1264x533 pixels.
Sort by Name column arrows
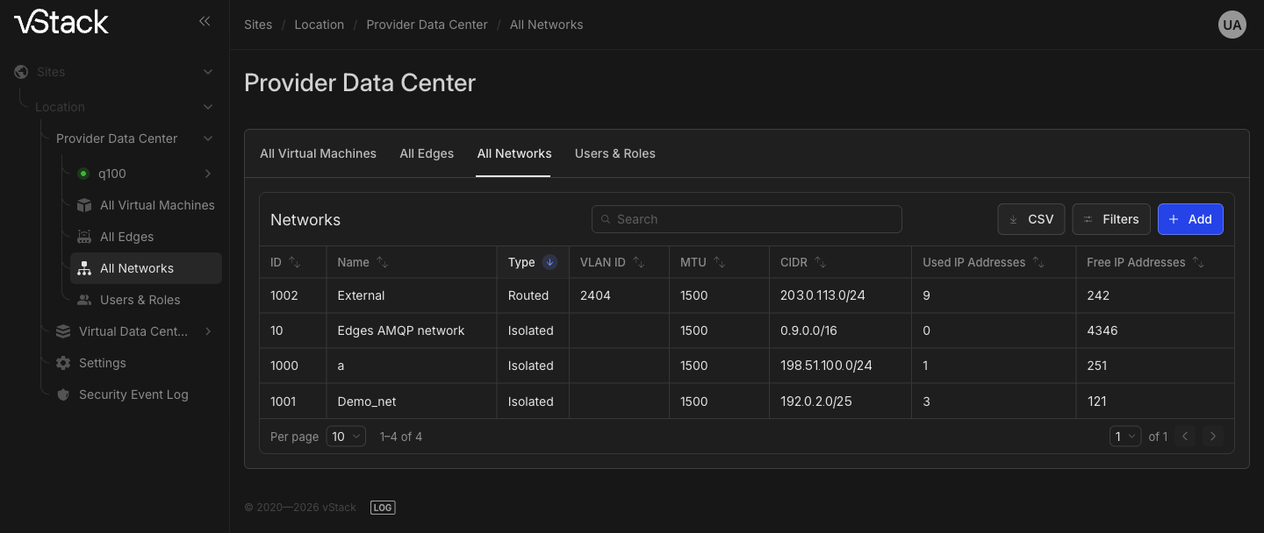[383, 262]
